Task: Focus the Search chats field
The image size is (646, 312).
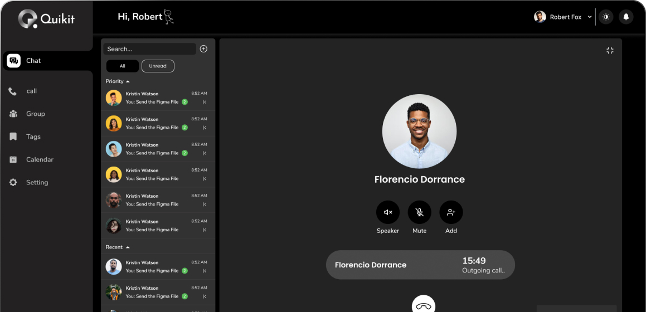Action: pos(149,49)
